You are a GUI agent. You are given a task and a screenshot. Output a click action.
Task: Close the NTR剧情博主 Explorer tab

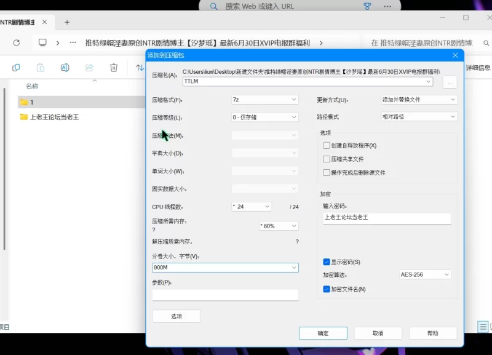coord(44,22)
